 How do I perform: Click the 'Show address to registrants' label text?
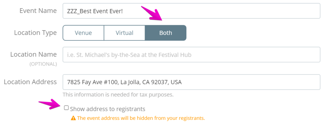pyautogui.click(x=108, y=109)
